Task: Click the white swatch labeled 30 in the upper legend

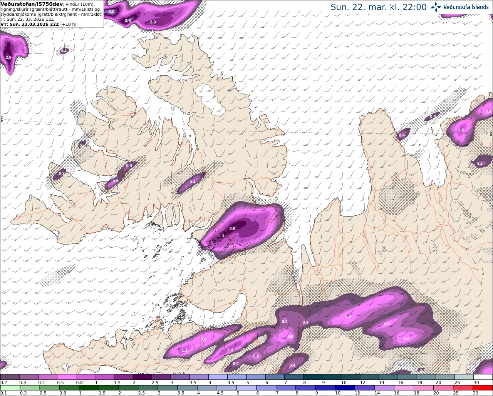Action: (x=483, y=377)
